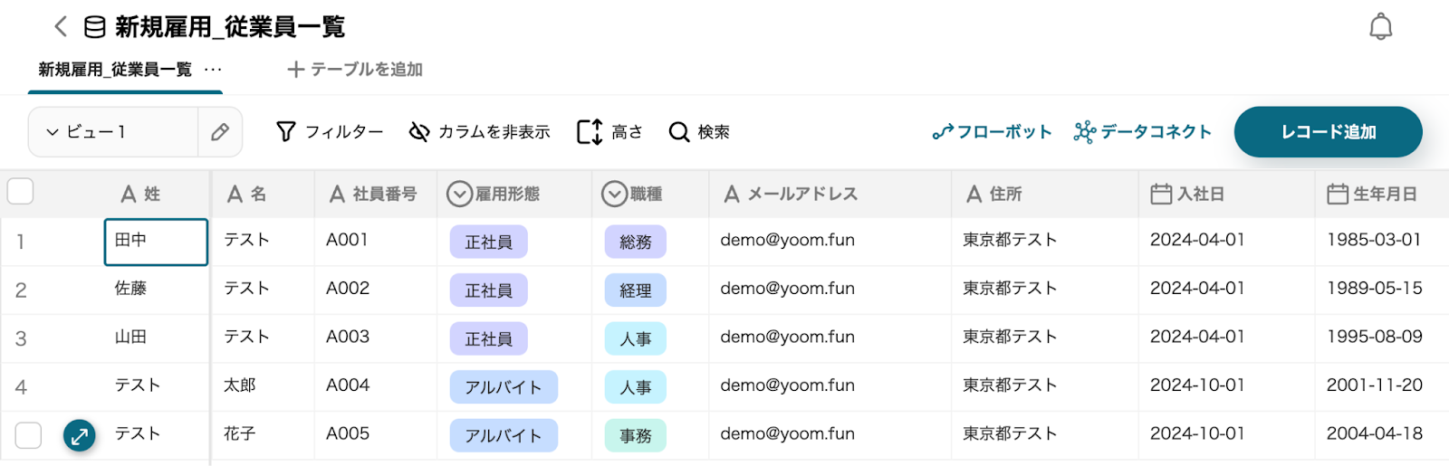The image size is (1449, 466).
Task: Expand row 5 record with the arrow icon
Action: (80, 436)
